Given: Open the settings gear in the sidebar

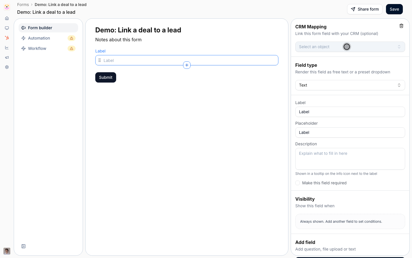Looking at the screenshot, I should pyautogui.click(x=7, y=67).
